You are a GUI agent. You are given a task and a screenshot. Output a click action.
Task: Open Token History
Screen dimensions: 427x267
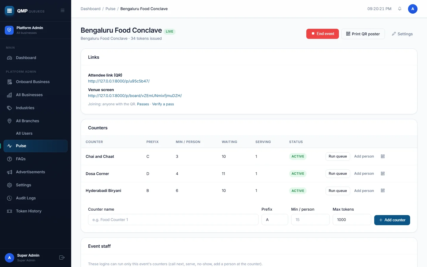tap(36, 211)
